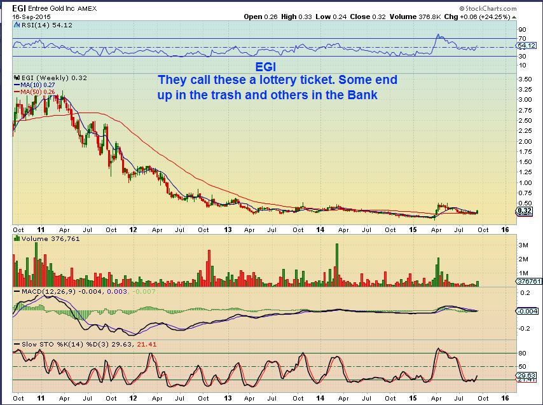Click the 54.12 tag on RSI axis
This screenshot has width=543, height=405.
526,46
